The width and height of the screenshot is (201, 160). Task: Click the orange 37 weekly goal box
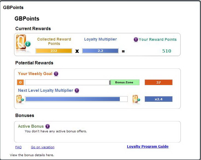click(x=159, y=82)
